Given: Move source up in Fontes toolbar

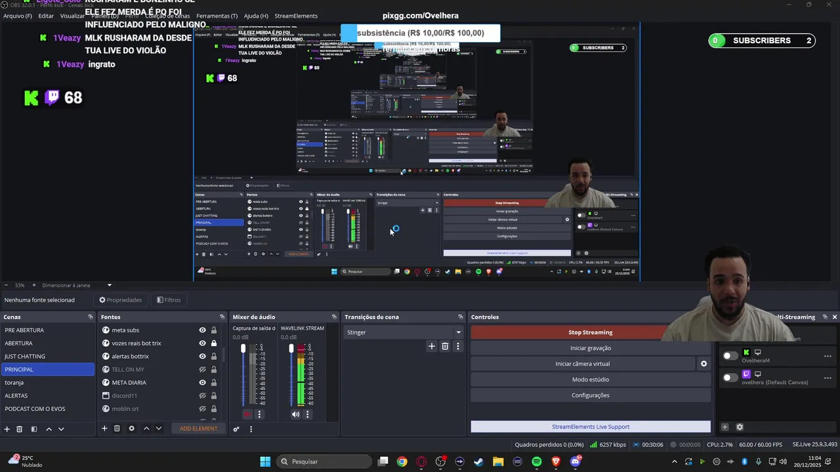Looking at the screenshot, I should 146,428.
